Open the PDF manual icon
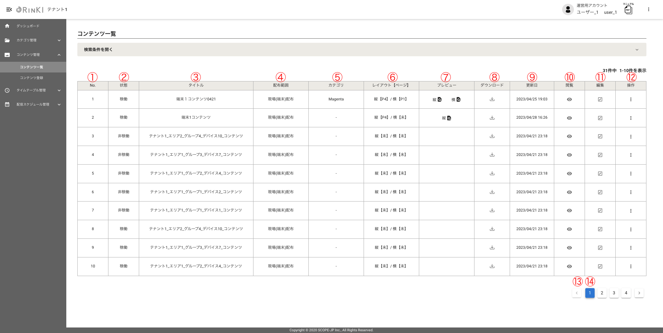This screenshot has height=333, width=663. 628,10
